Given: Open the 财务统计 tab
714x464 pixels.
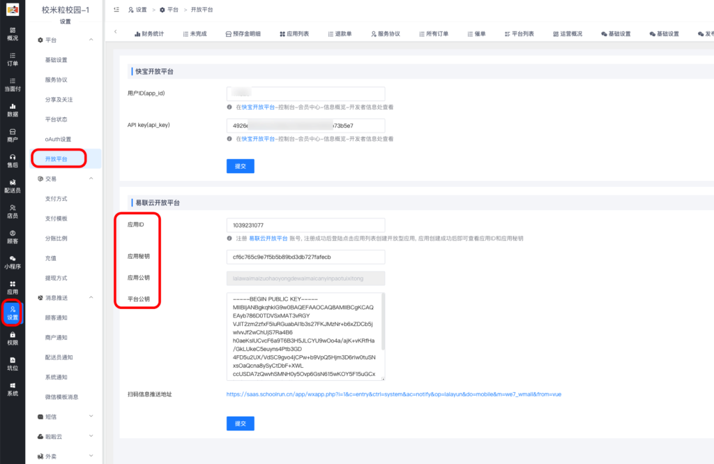Looking at the screenshot, I should [x=151, y=33].
